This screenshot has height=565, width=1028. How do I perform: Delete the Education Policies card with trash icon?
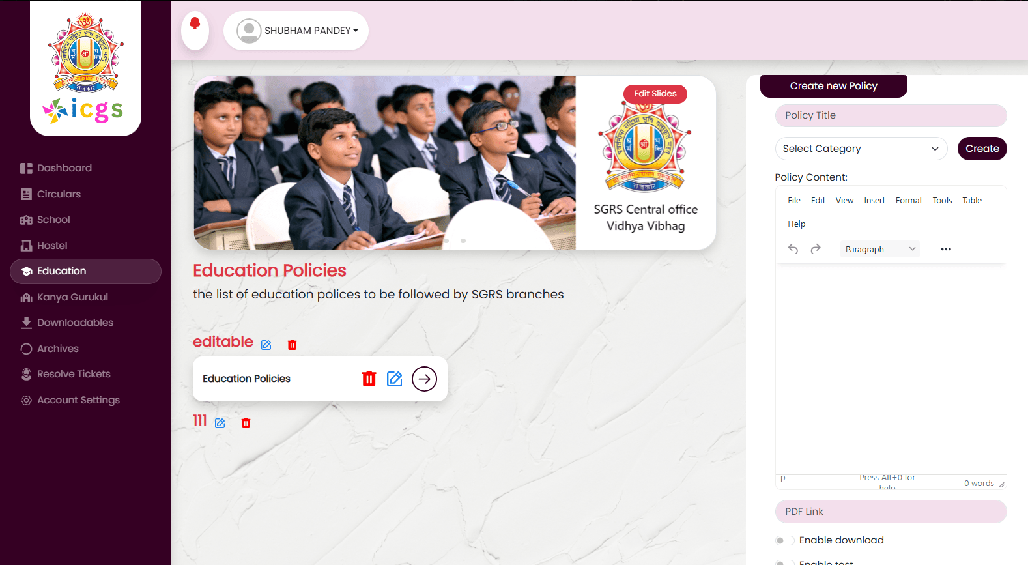pos(369,379)
